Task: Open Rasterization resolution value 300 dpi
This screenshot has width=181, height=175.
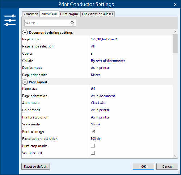Action: pos(96,138)
